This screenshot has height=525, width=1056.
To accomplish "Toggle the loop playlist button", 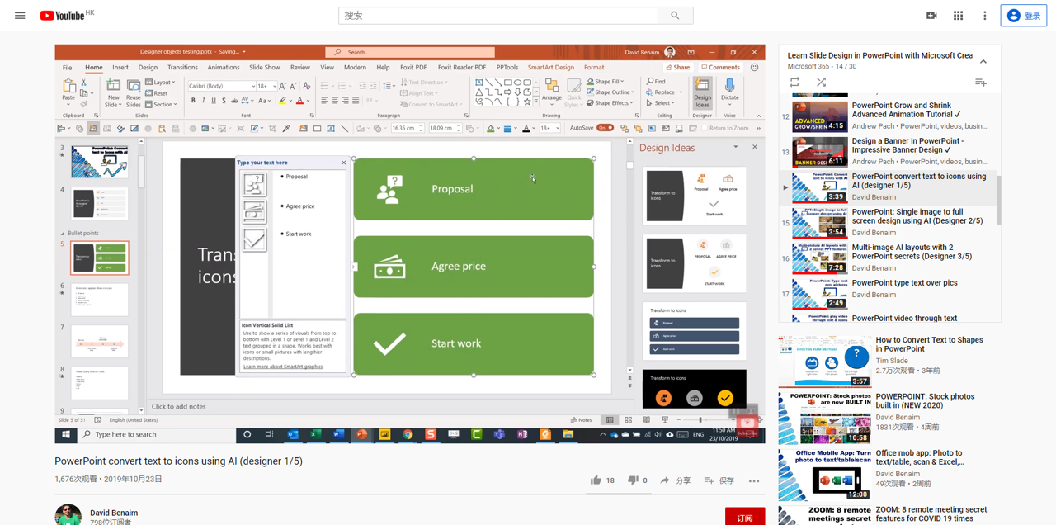I will (x=794, y=83).
